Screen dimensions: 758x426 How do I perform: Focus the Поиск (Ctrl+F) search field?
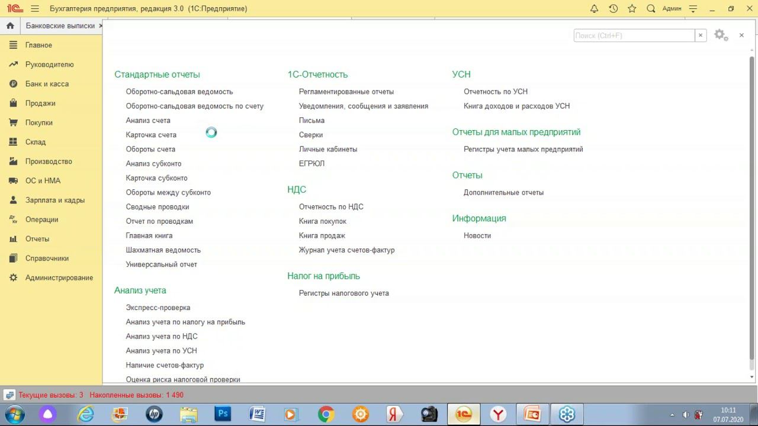coord(634,35)
